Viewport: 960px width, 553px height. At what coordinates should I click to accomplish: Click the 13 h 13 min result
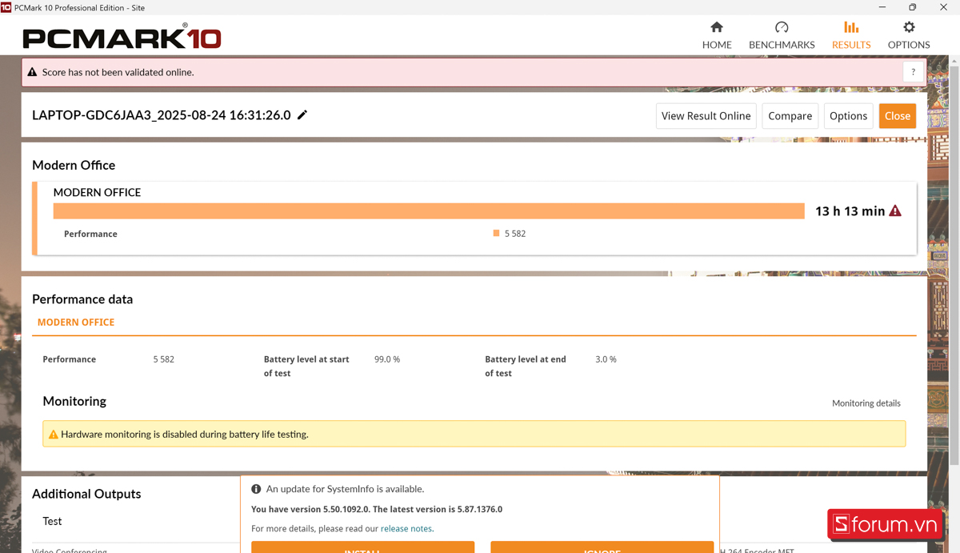[x=850, y=211]
